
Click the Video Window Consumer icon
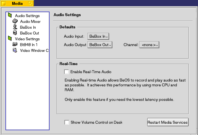pos(15,50)
